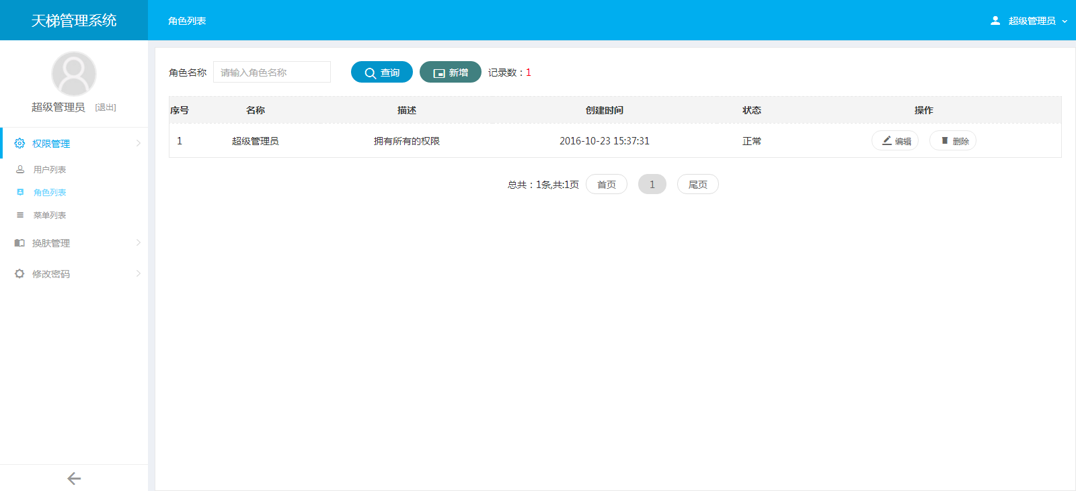
Task: Click the user icon in top header
Action: [995, 21]
